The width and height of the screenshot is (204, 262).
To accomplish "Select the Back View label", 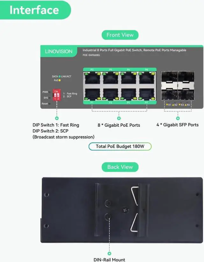I will point(120,167).
